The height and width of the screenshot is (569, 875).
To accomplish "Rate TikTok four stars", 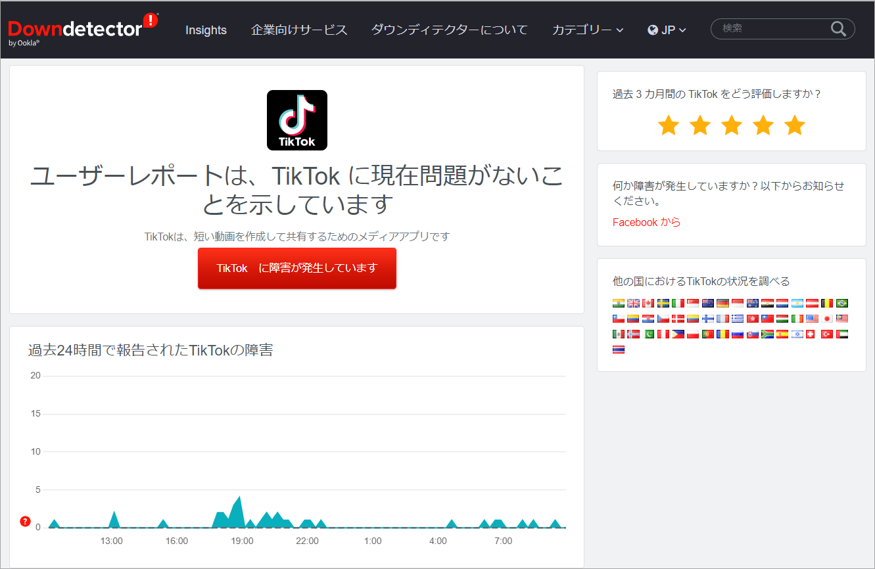I will (x=763, y=125).
